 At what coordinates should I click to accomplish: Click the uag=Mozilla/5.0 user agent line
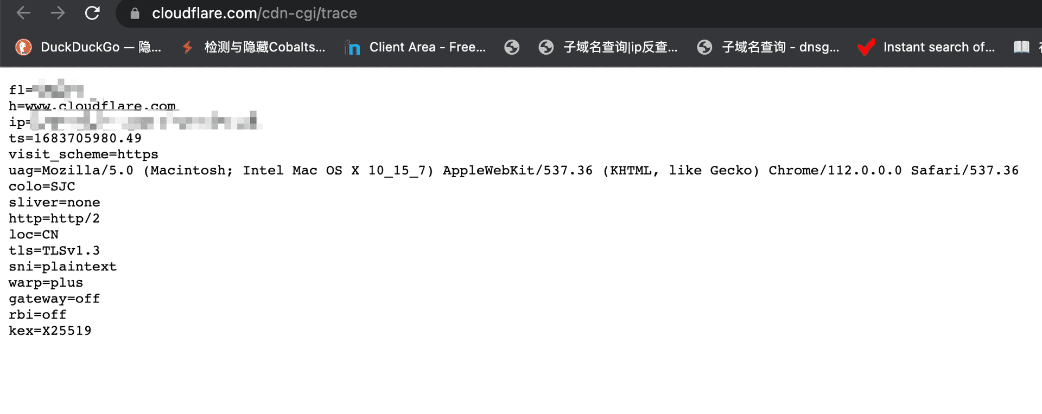[513, 171]
